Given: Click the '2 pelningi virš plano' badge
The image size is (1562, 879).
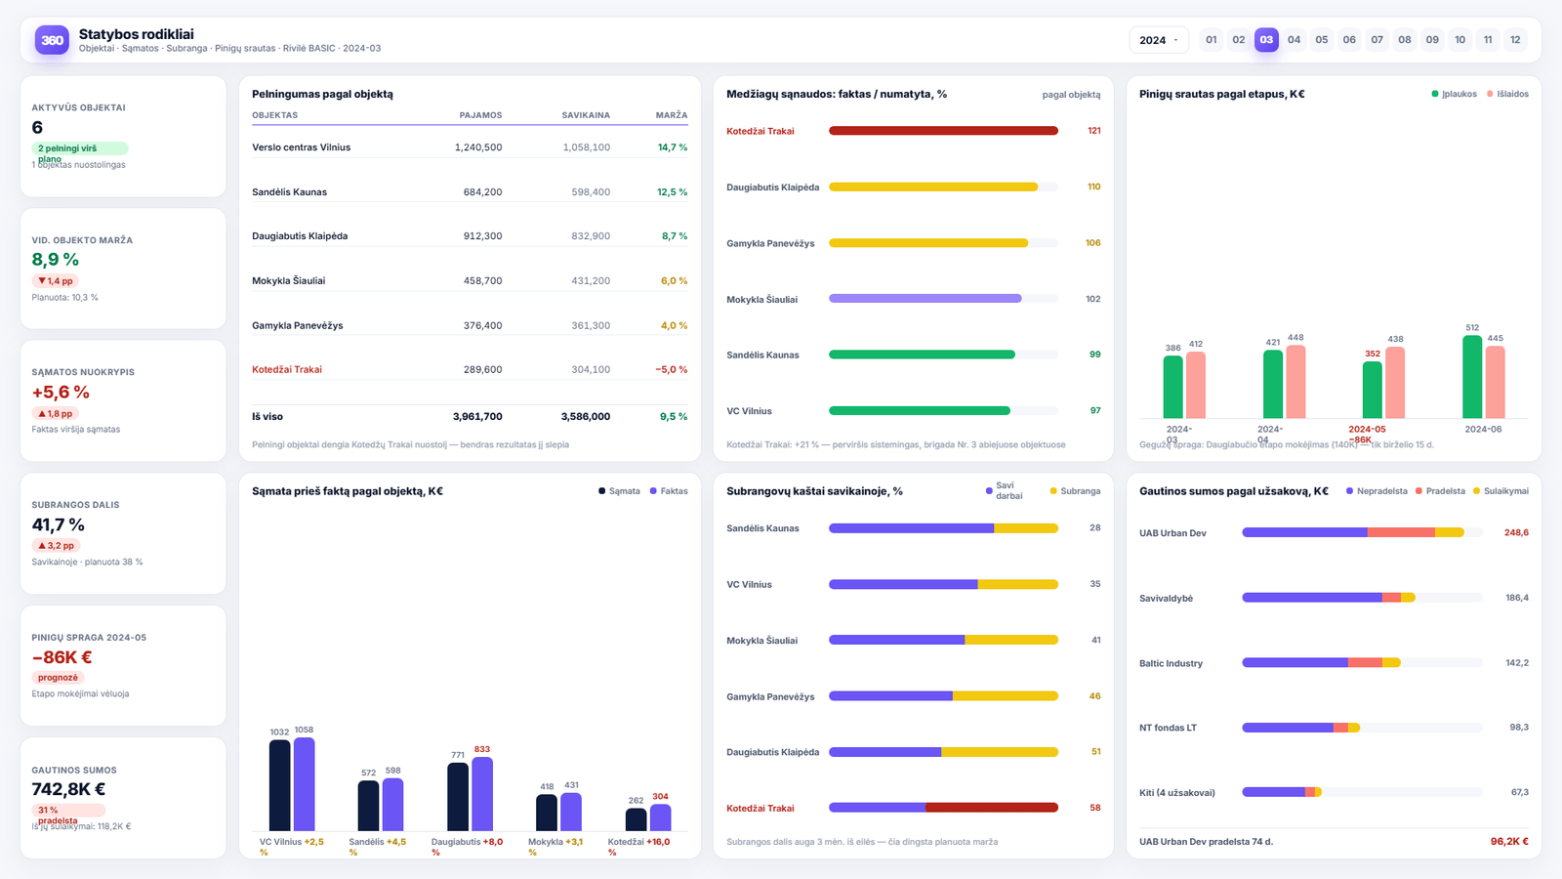Looking at the screenshot, I should tap(79, 148).
